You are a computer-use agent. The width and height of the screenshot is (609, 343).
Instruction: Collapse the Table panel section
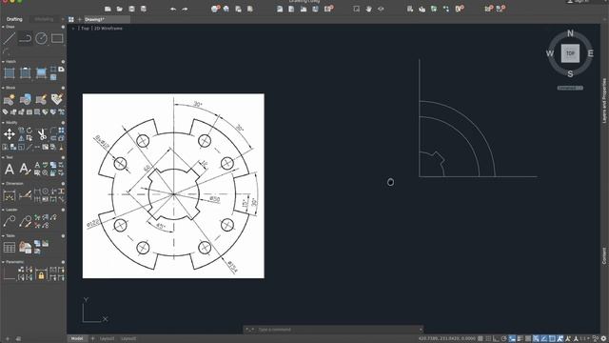coord(3,235)
